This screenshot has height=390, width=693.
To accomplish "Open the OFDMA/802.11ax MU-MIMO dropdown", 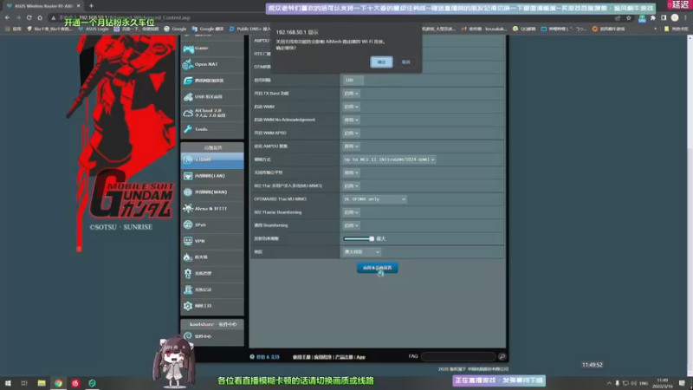I will coord(374,199).
